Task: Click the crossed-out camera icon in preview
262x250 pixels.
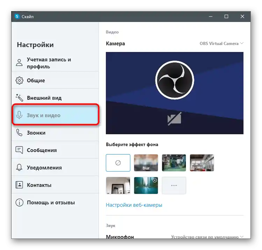Action: [174, 119]
